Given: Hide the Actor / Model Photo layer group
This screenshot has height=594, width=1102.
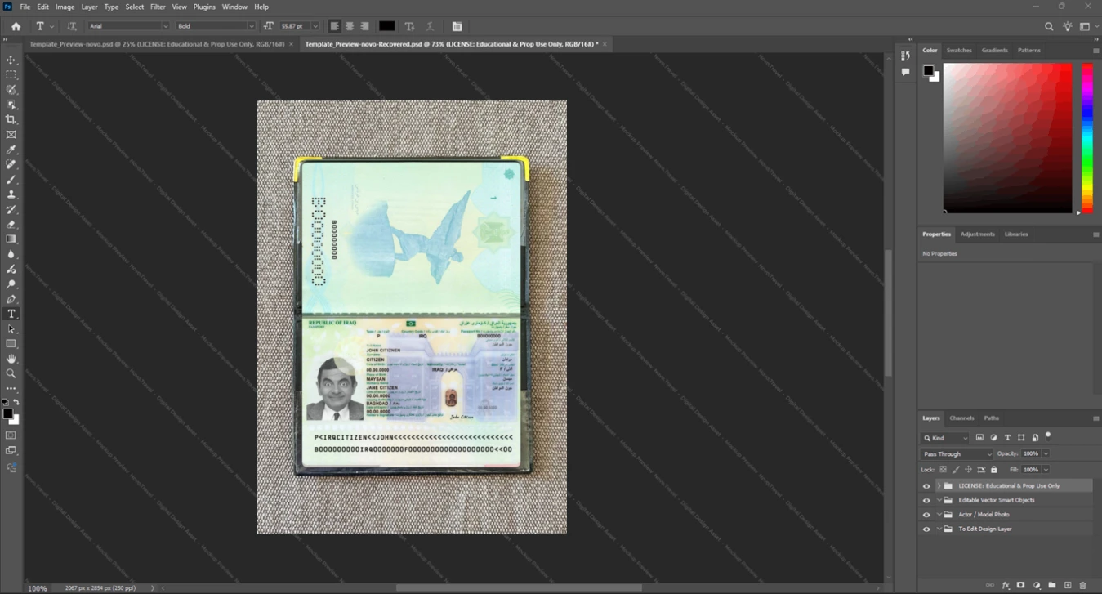Looking at the screenshot, I should click(x=926, y=515).
